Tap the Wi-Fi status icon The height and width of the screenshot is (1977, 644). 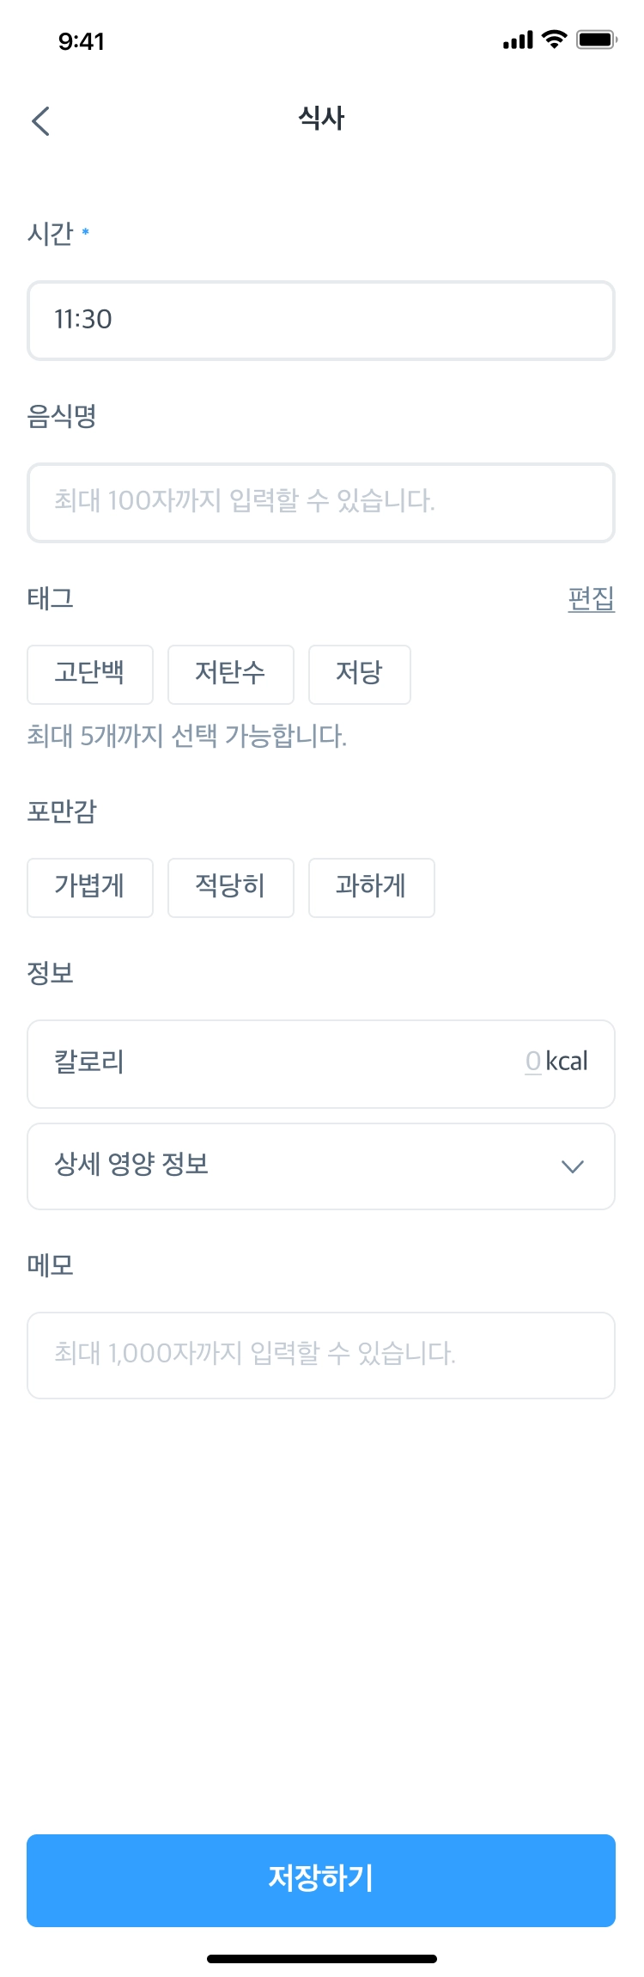click(x=555, y=40)
